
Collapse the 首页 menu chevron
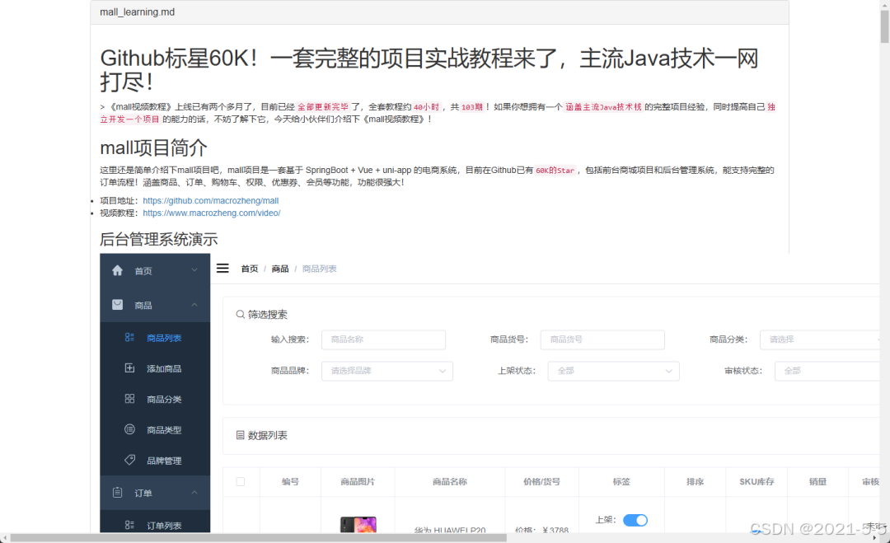point(194,269)
